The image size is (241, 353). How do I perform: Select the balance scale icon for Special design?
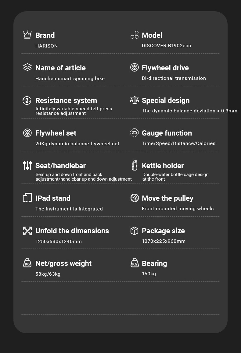135,100
